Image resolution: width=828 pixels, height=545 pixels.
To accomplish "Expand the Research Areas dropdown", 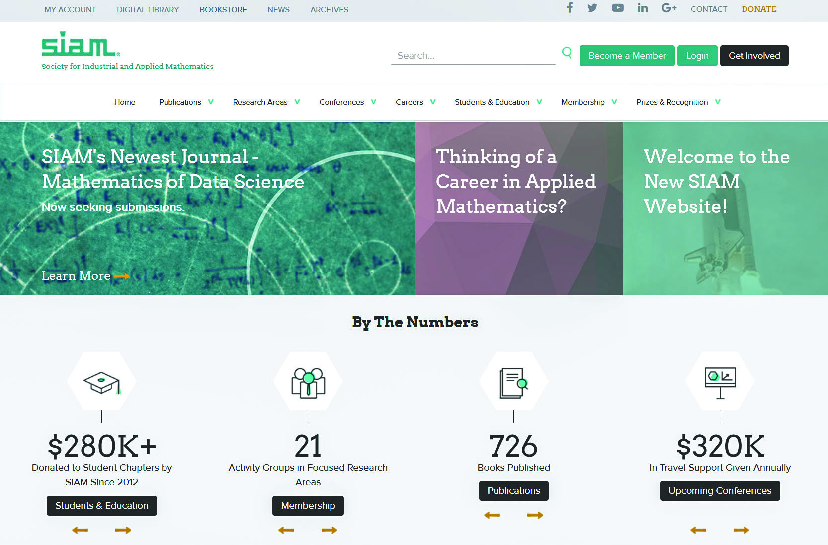I will (297, 102).
